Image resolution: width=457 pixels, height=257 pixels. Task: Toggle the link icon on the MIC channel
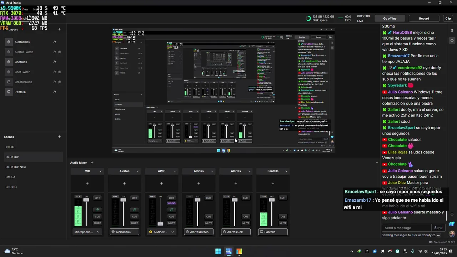tap(97, 210)
